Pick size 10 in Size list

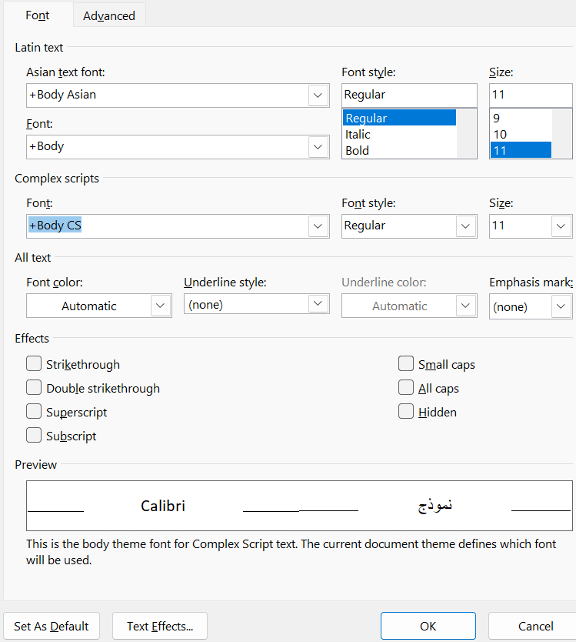521,134
